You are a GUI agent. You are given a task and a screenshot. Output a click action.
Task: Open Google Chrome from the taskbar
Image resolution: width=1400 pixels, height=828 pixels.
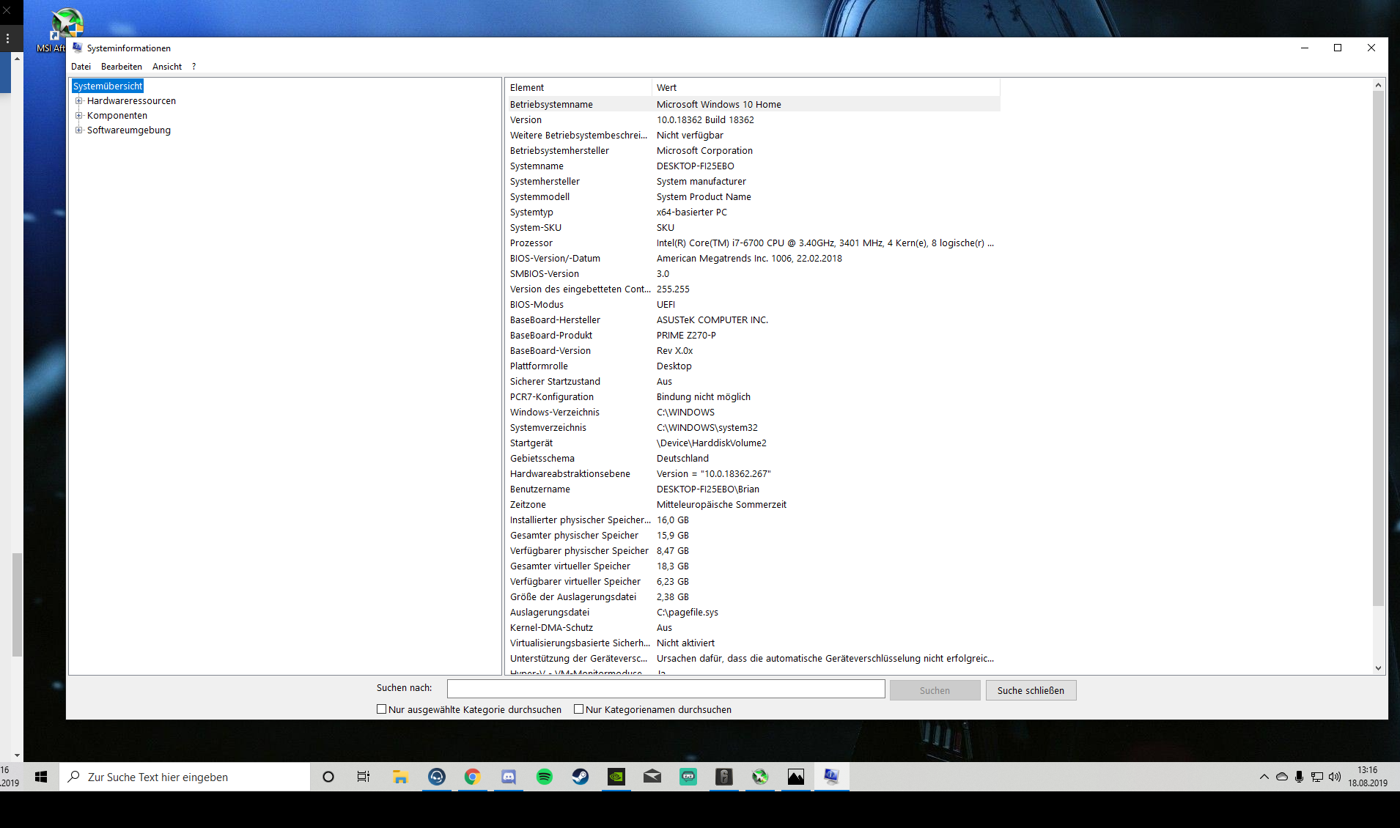coord(473,777)
